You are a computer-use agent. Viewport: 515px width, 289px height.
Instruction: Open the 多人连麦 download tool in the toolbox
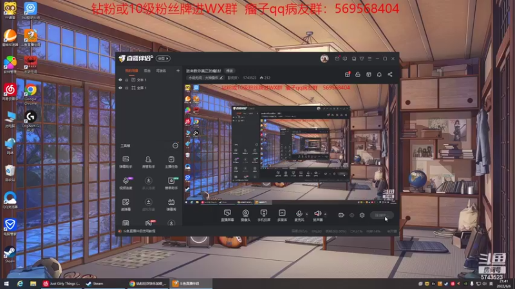pyautogui.click(x=149, y=183)
